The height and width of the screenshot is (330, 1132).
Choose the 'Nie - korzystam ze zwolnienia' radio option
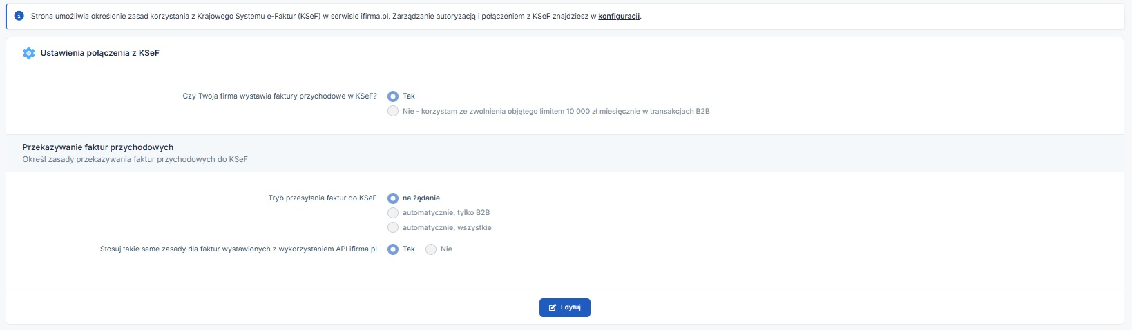393,111
